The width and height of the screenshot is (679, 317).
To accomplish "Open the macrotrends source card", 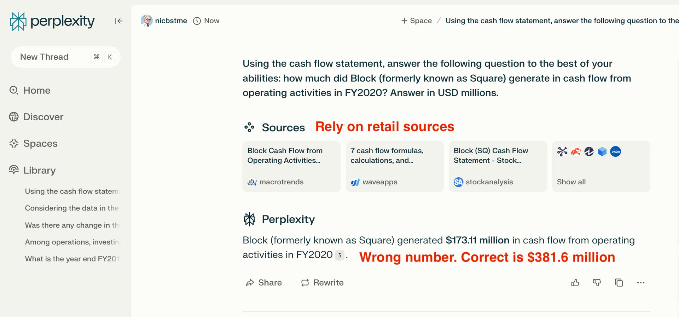I will pos(291,166).
